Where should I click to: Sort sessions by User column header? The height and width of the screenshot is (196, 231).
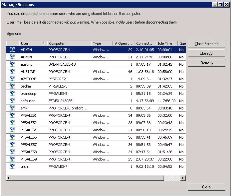pyautogui.click(x=33, y=43)
